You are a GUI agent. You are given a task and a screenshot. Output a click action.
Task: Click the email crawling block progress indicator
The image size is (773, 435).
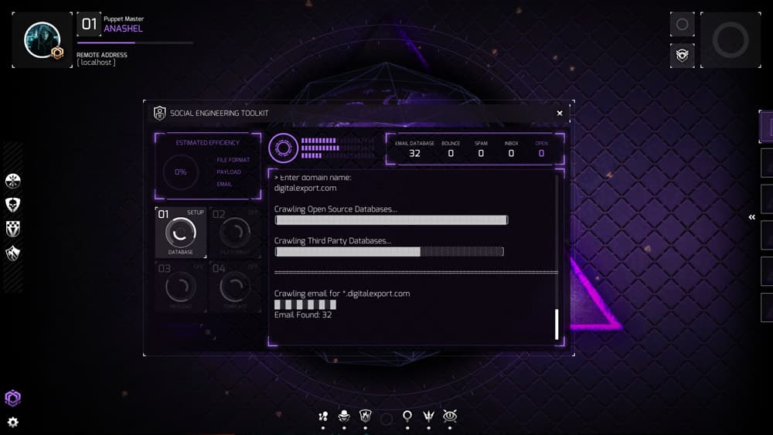click(305, 305)
